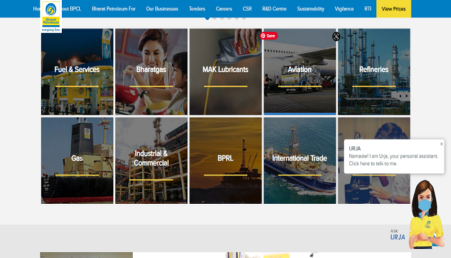Open the Sustainability menu
This screenshot has width=451, height=258.
pos(311,9)
